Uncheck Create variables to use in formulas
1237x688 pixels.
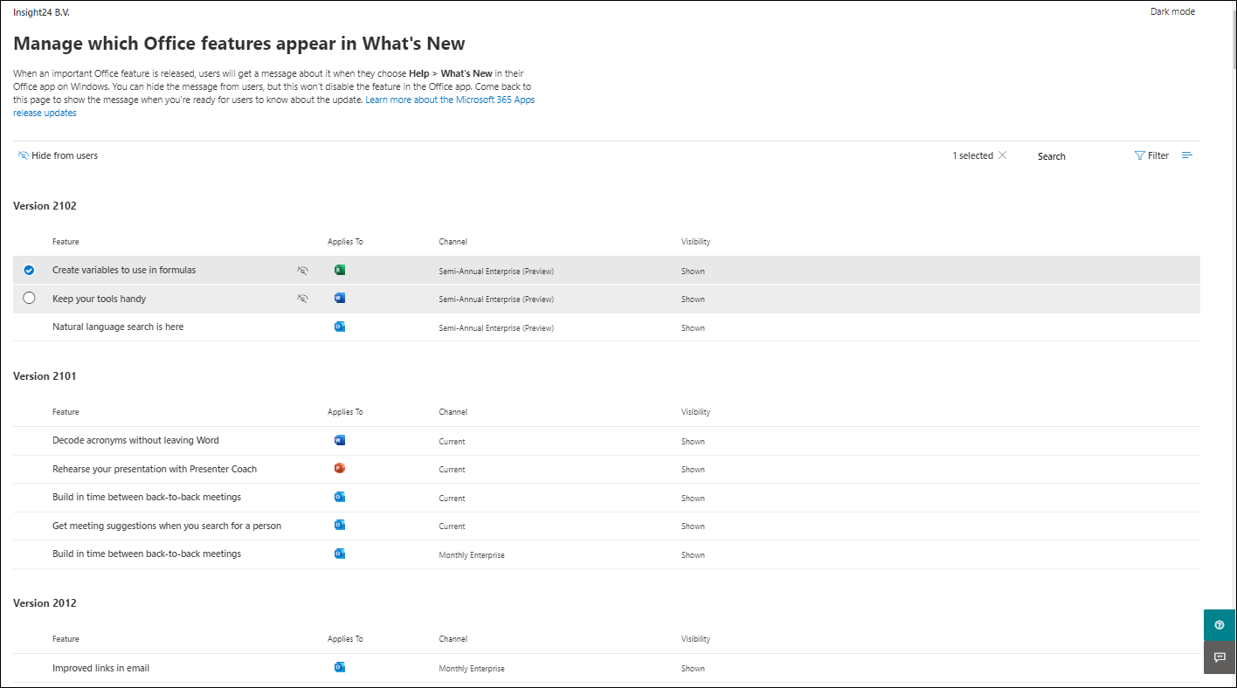pyautogui.click(x=29, y=270)
